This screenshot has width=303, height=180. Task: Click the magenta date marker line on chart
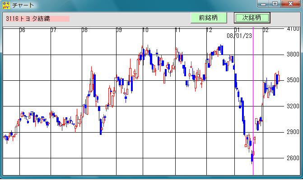click(x=253, y=101)
